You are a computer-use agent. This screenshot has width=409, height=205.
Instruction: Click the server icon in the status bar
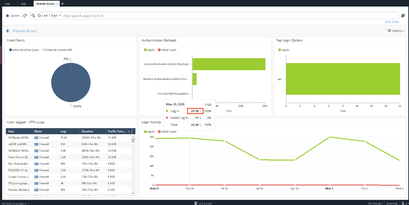point(196,203)
